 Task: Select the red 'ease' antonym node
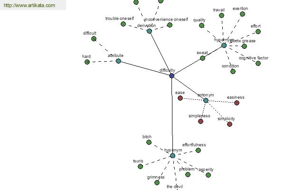(180, 98)
